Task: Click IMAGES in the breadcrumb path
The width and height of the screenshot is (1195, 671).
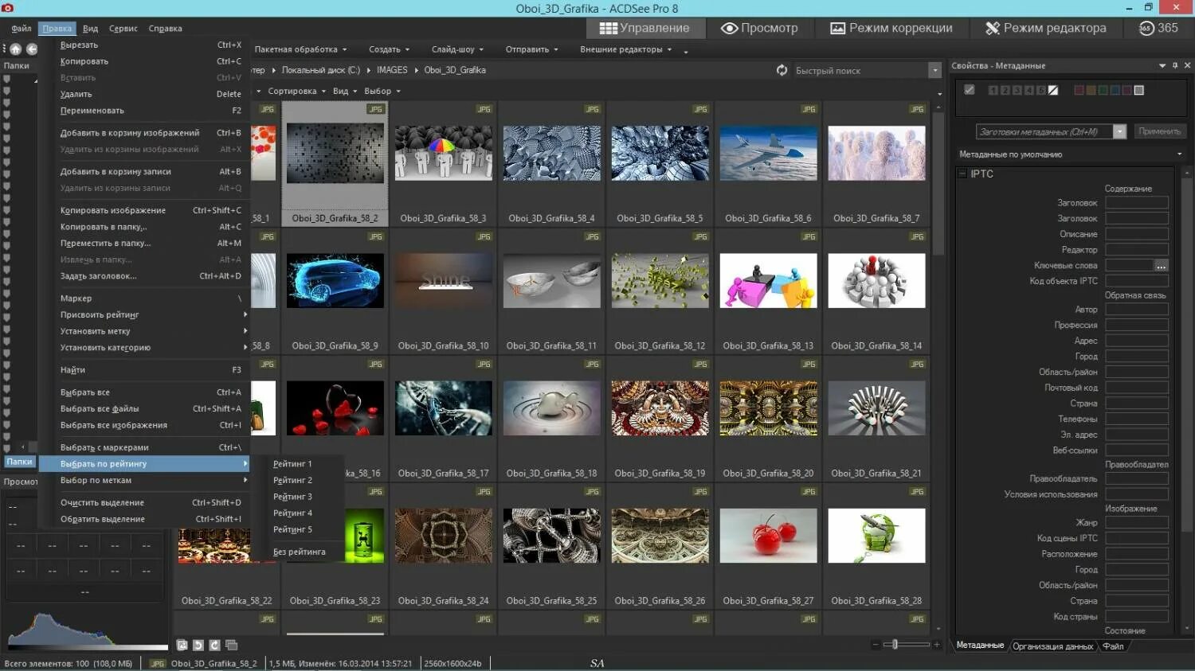Action: [392, 70]
